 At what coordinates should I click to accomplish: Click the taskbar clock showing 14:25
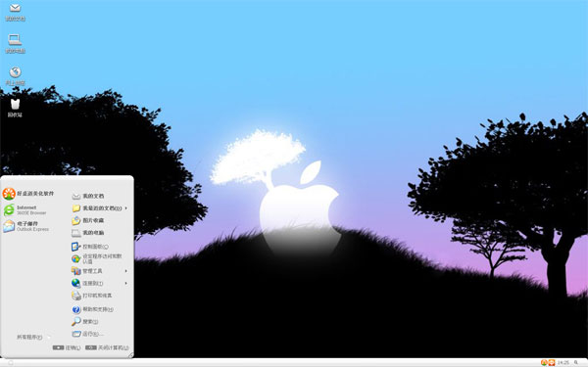point(563,362)
